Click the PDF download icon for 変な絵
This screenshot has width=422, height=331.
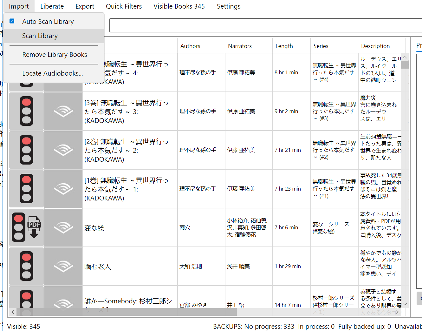[34, 227]
